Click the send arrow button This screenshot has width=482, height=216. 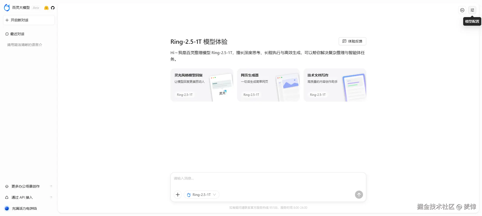[x=359, y=195]
